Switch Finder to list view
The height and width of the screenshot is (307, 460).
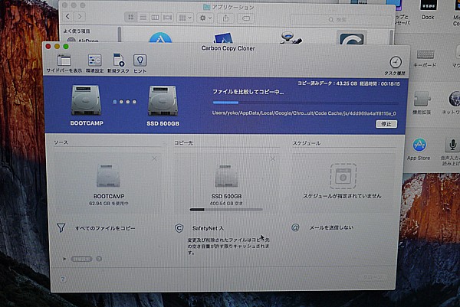(x=143, y=18)
